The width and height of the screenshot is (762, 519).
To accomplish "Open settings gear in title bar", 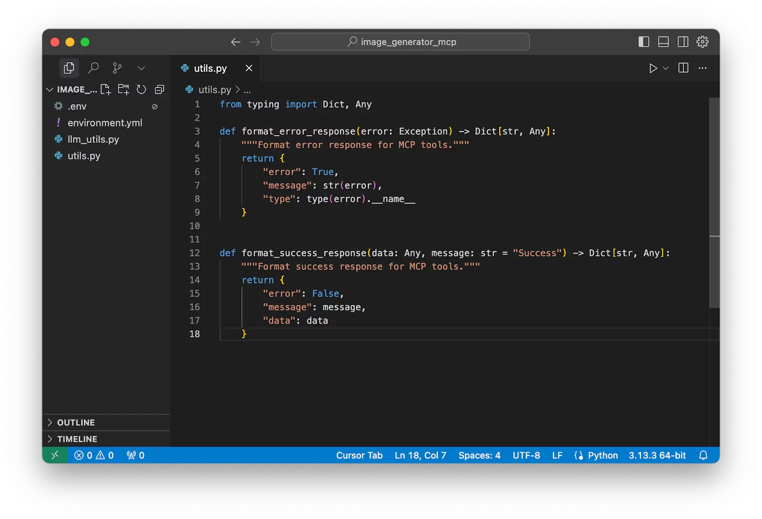I will pos(702,42).
